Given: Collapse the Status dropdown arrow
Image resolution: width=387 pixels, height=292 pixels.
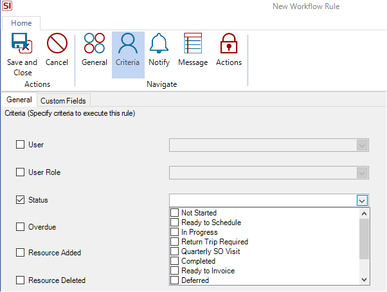Looking at the screenshot, I should [x=363, y=201].
